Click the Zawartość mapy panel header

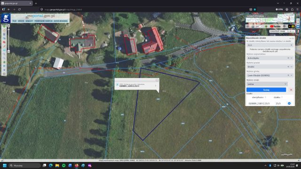click(282, 31)
